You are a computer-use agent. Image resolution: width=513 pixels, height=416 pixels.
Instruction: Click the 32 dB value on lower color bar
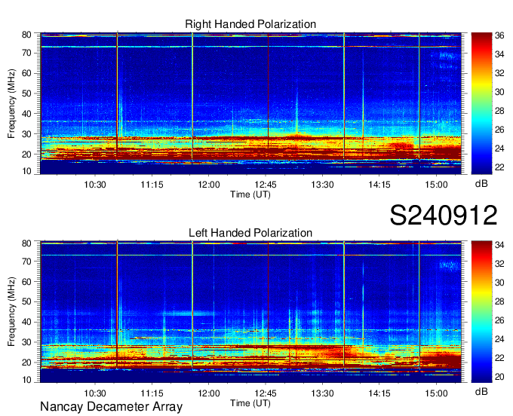[499, 263]
